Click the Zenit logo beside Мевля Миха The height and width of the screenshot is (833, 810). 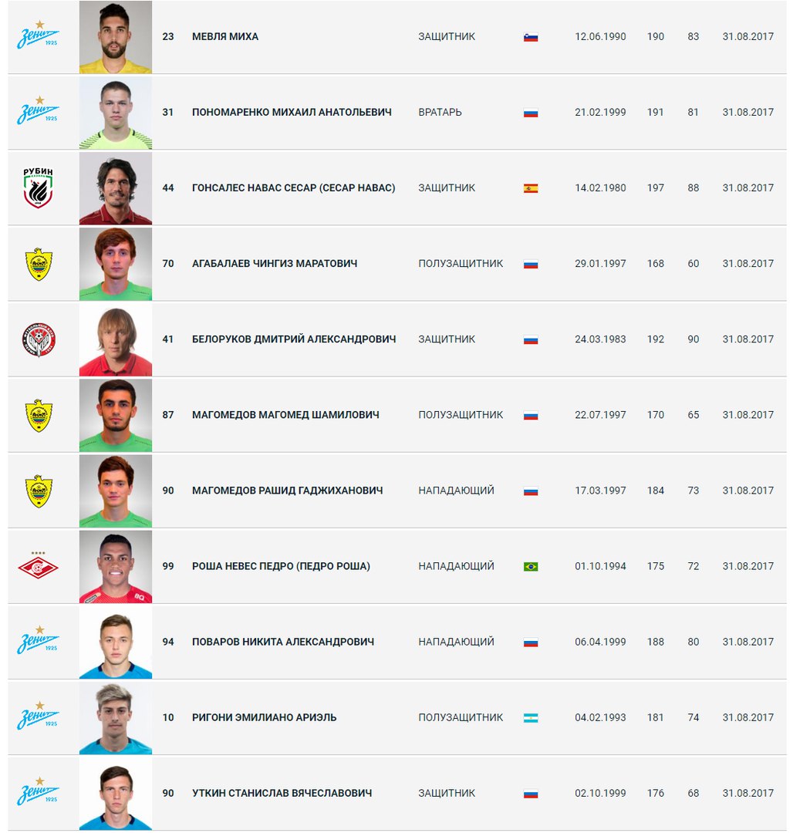[x=39, y=35]
